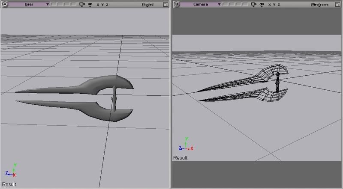Click third memo camera slot in User viewport
This screenshot has width=343, height=189.
coord(67,4)
